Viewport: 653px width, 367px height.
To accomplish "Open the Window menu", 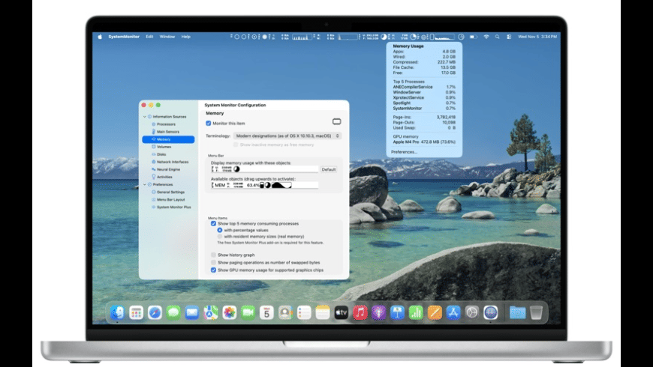I will coord(167,37).
